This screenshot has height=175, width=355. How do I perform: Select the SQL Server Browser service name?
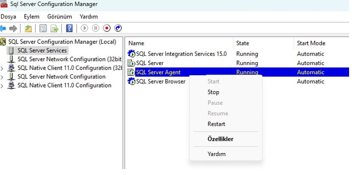coord(161,82)
